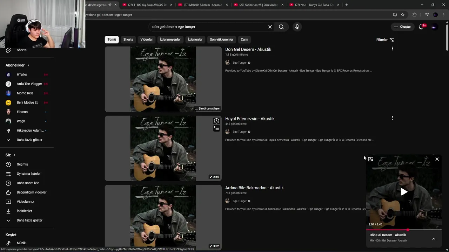449x252 pixels.
Task: Switch to the 1-100 Yaş Arası browser tab
Action: coord(147,5)
